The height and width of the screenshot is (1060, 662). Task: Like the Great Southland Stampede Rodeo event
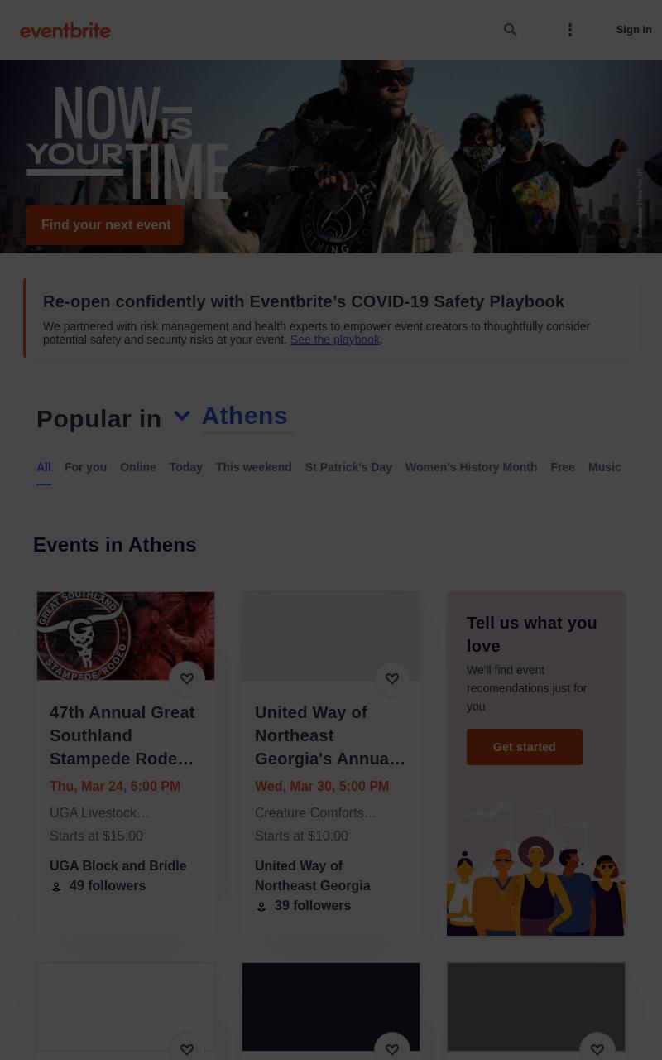187,679
